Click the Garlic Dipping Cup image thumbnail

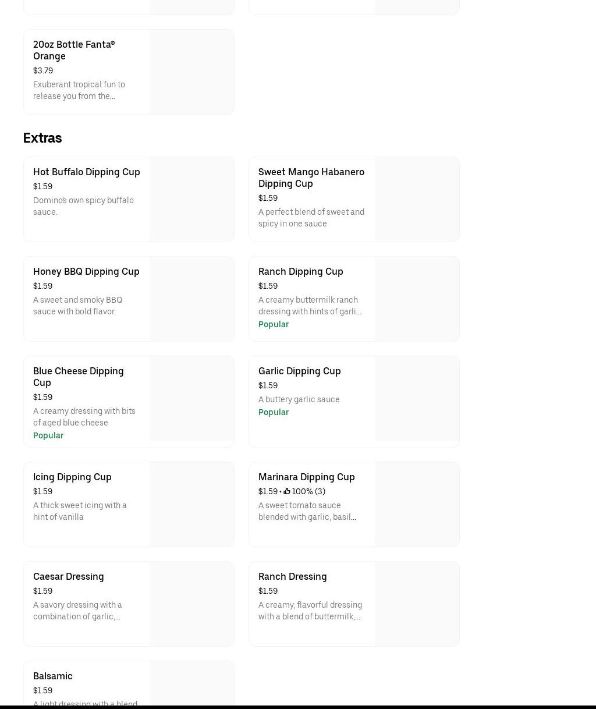pos(417,398)
